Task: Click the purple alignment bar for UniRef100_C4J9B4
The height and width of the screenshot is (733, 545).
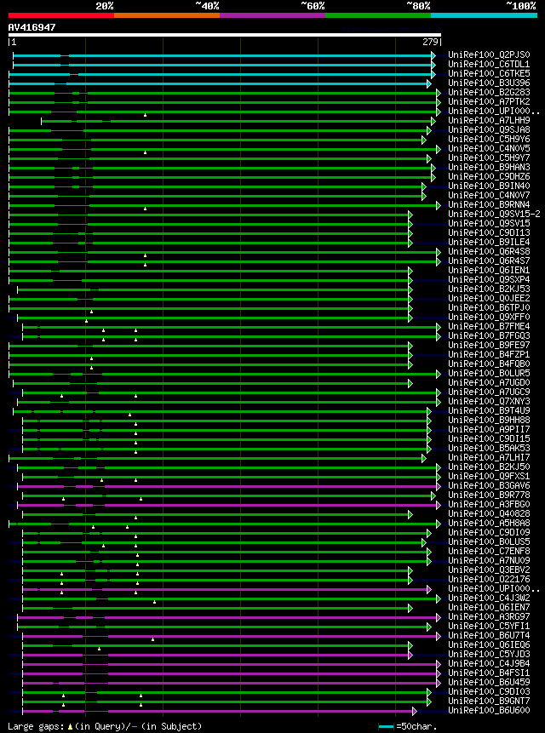Action: [x=232, y=664]
